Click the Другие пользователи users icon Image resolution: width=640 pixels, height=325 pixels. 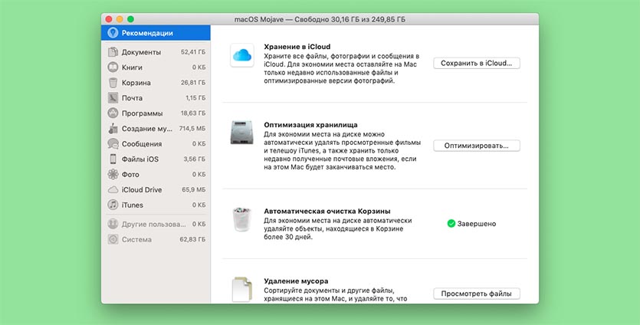point(113,224)
